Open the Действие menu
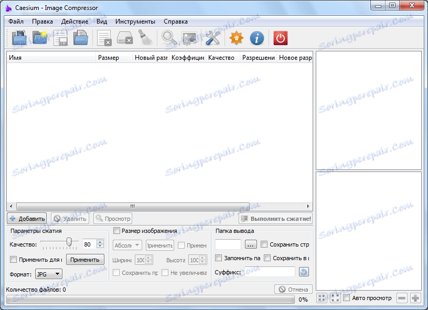 [x=74, y=22]
